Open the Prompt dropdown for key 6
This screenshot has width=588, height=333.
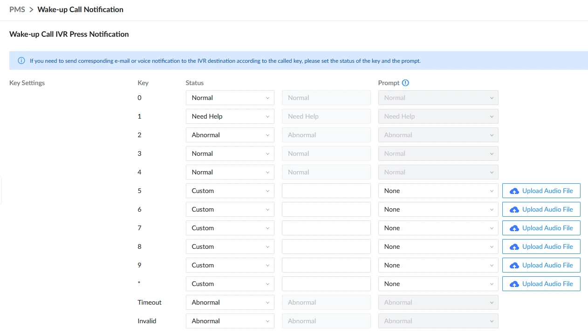438,209
